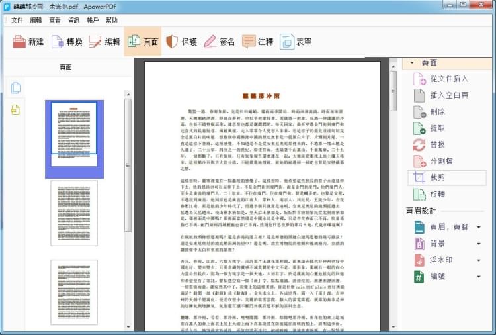Click the 頁眉設計 section label

pos(421,211)
